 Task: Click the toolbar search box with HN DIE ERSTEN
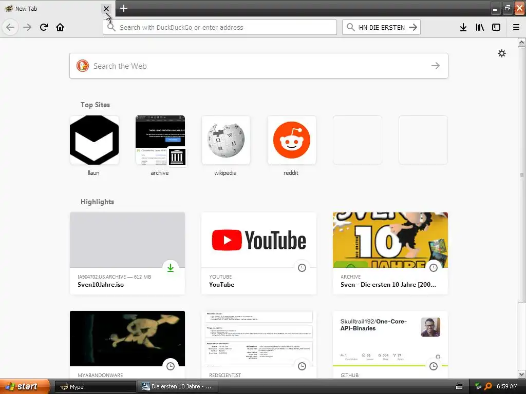click(381, 28)
